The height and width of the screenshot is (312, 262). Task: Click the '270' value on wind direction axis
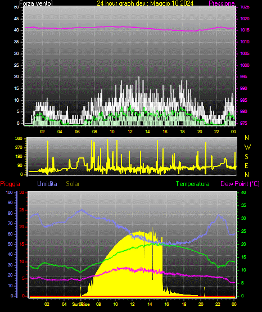point(19,148)
